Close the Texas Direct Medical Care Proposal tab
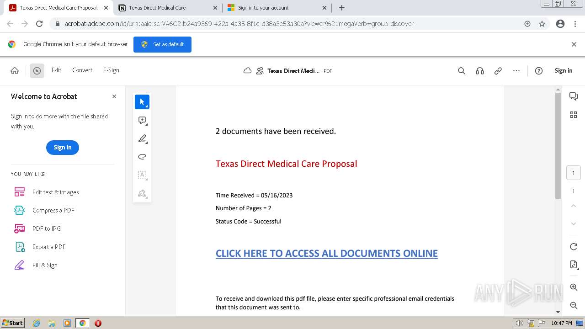 (x=106, y=8)
